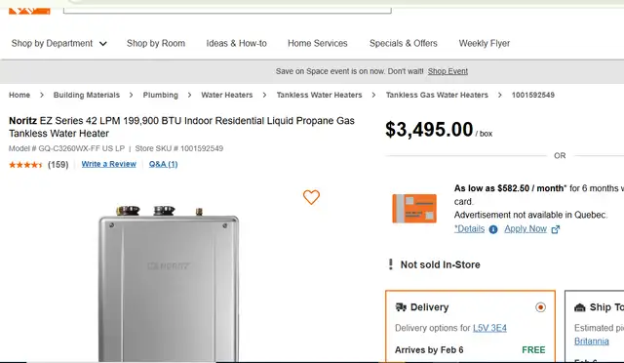Change delivery postal code L5V 3E4
This screenshot has width=624, height=363.
tap(489, 328)
